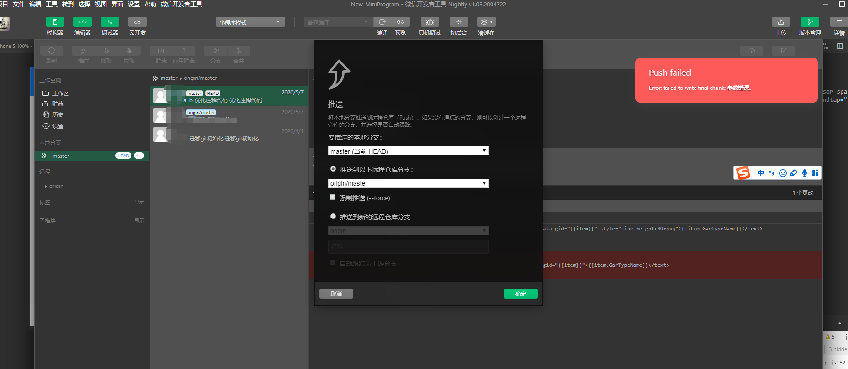Viewport: 848px width, 369px height.
Task: Select the master local branch in sidebar
Action: point(92,156)
